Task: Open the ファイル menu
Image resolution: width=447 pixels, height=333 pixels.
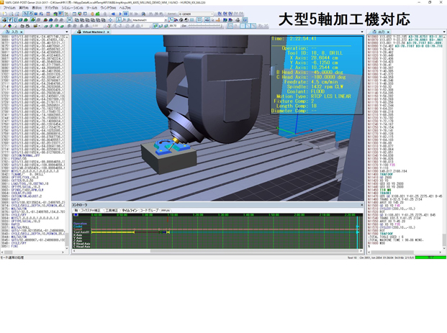Action: 9,8
